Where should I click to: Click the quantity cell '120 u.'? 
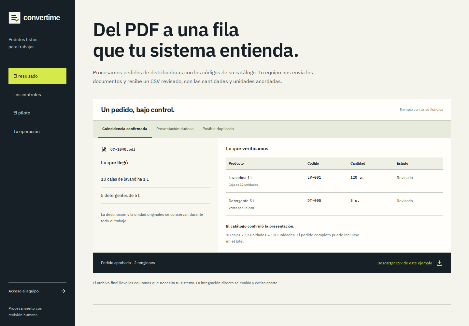tap(357, 178)
